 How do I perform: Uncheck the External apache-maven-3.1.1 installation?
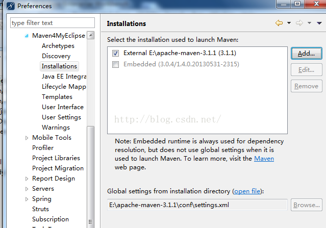tap(116, 53)
